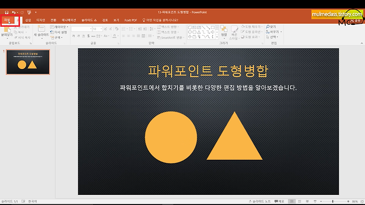Click the increase font size icon

(105, 28)
